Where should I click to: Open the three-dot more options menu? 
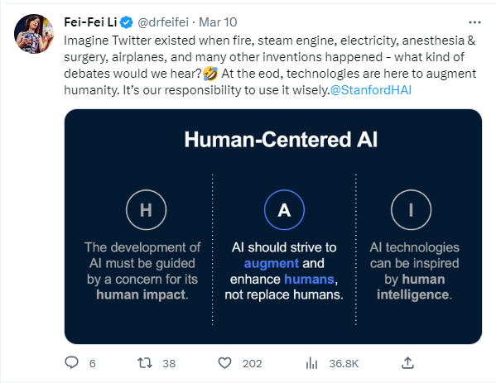pyautogui.click(x=474, y=22)
